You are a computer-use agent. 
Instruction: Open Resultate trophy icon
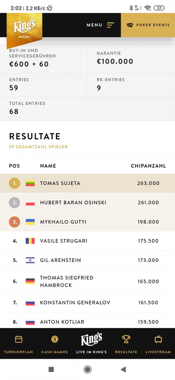tap(126, 339)
